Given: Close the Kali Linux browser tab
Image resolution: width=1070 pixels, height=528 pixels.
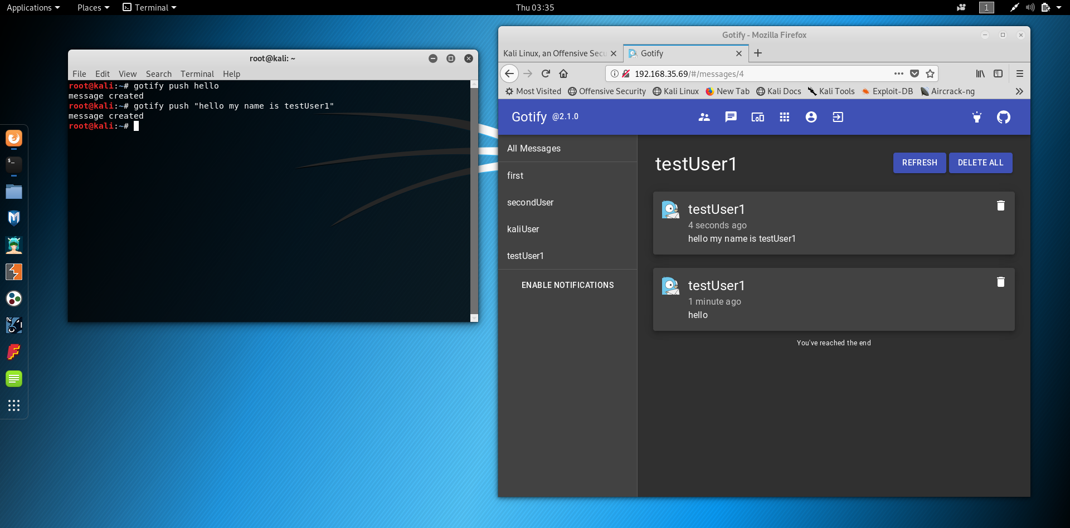Looking at the screenshot, I should tap(613, 53).
